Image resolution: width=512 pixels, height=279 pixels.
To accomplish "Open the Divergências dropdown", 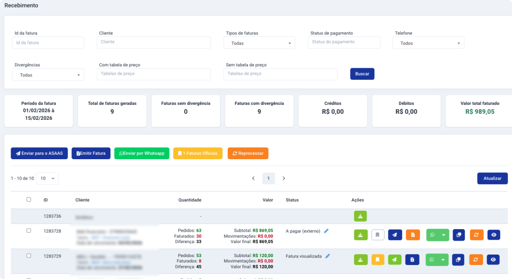I will 48,75.
